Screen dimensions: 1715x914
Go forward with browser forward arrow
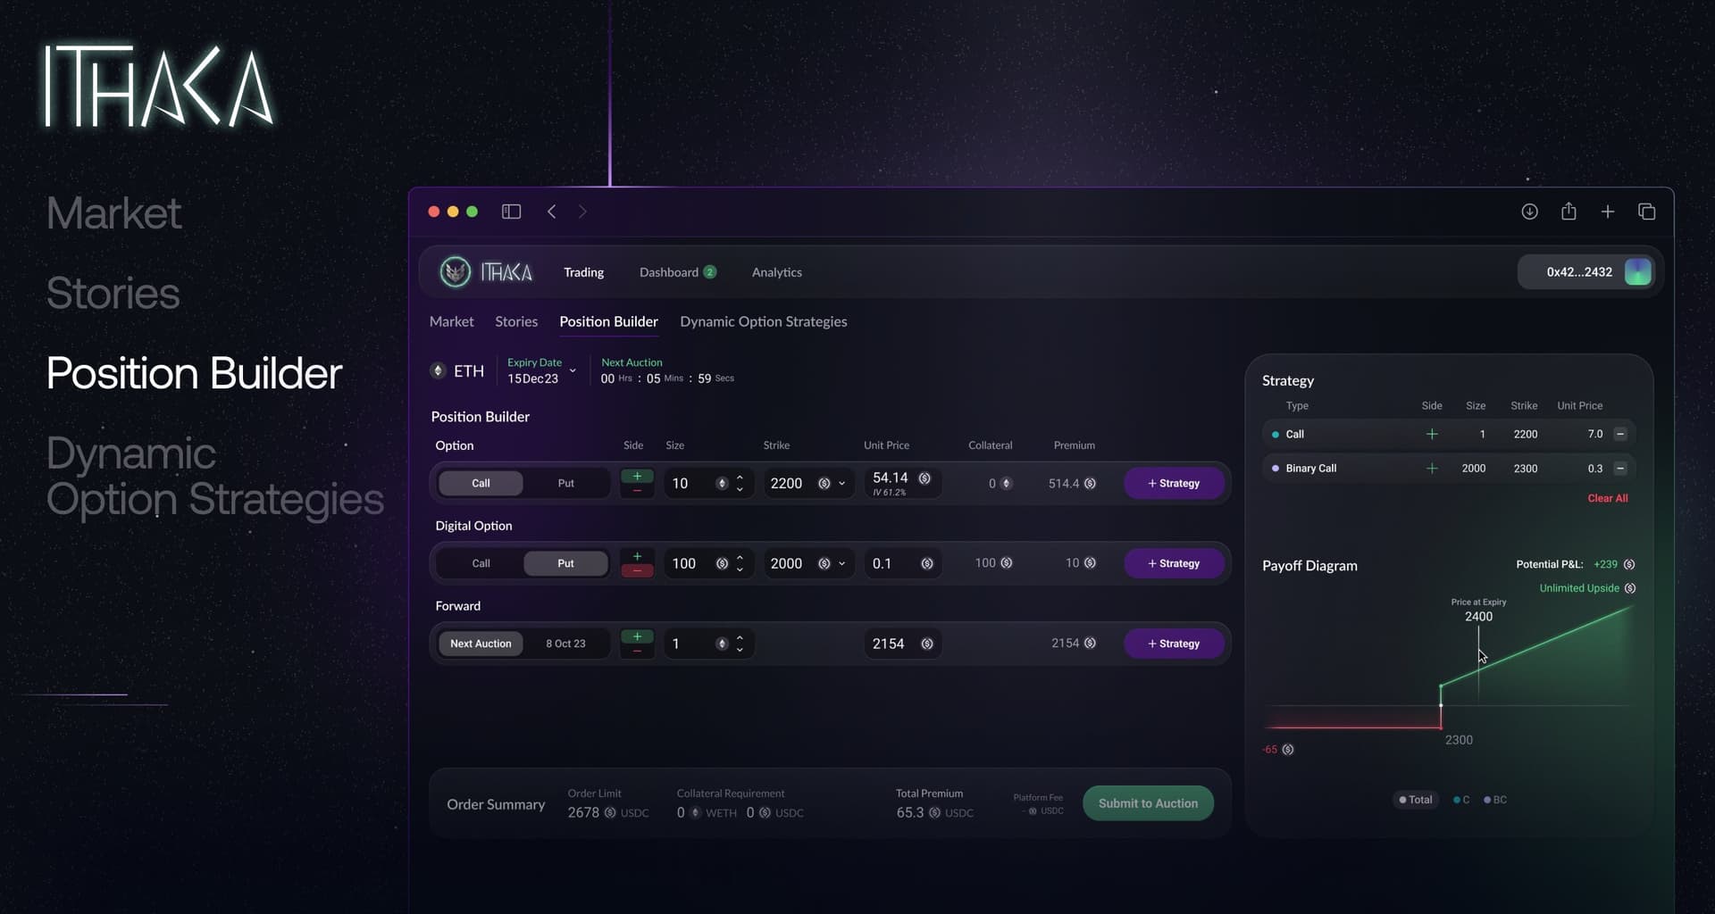582,212
